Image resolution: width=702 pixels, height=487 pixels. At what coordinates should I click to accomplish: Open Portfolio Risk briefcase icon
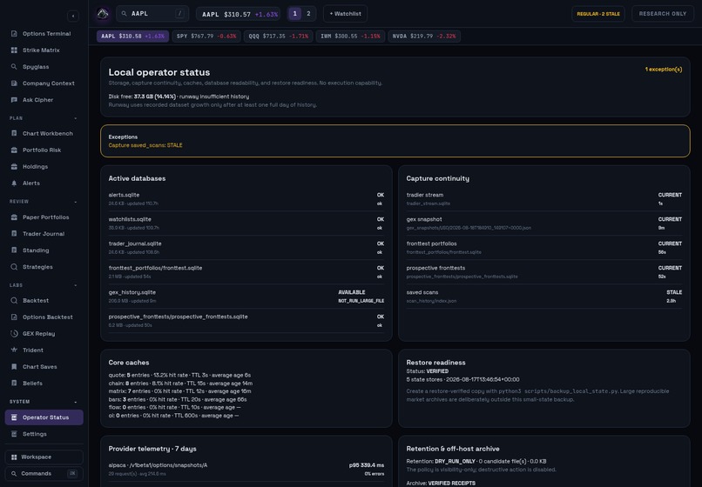pos(14,150)
